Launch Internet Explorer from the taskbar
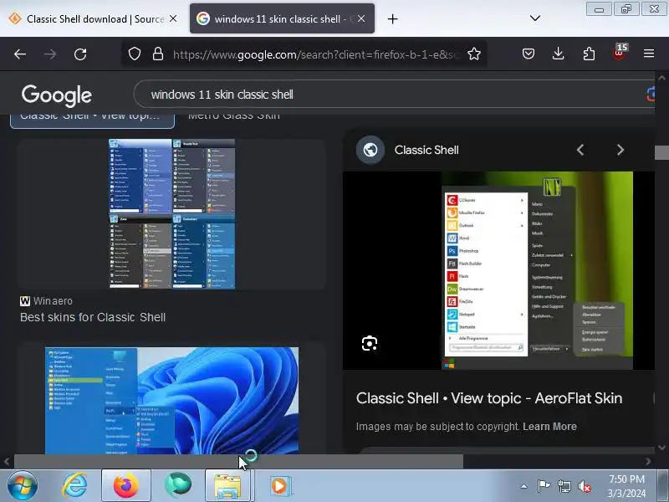This screenshot has height=502, width=669. point(74,485)
